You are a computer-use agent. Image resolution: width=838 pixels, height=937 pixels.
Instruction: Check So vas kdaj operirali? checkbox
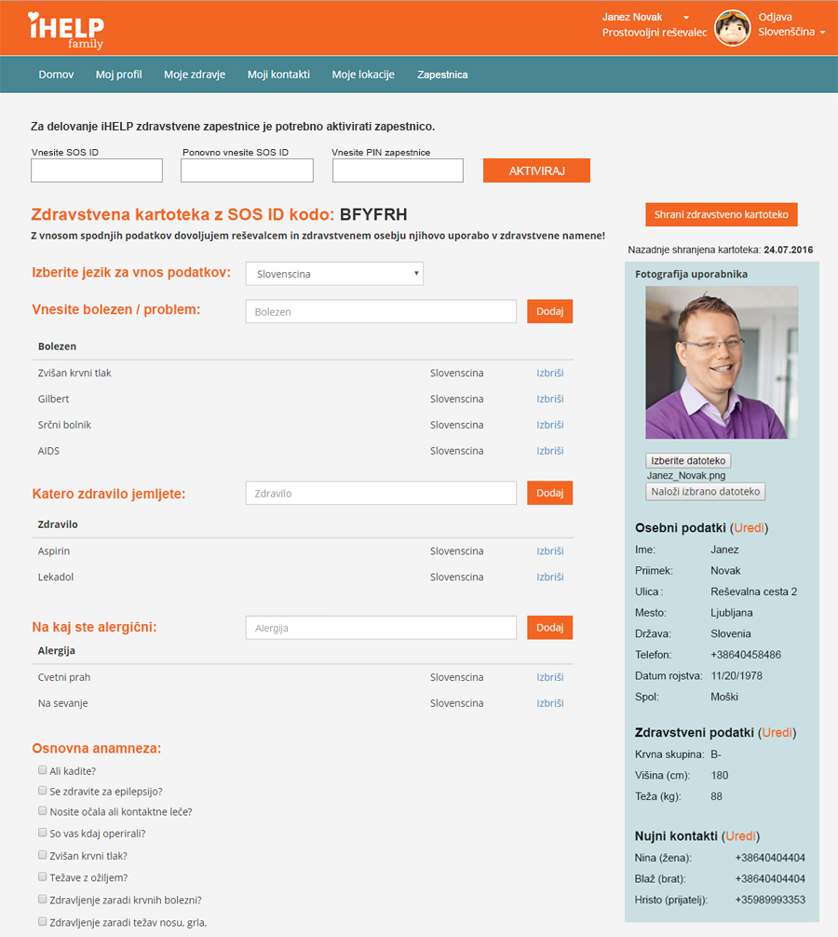[43, 833]
